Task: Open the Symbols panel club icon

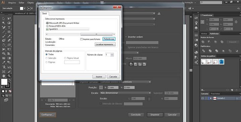Action: pyautogui.click(x=196, y=28)
